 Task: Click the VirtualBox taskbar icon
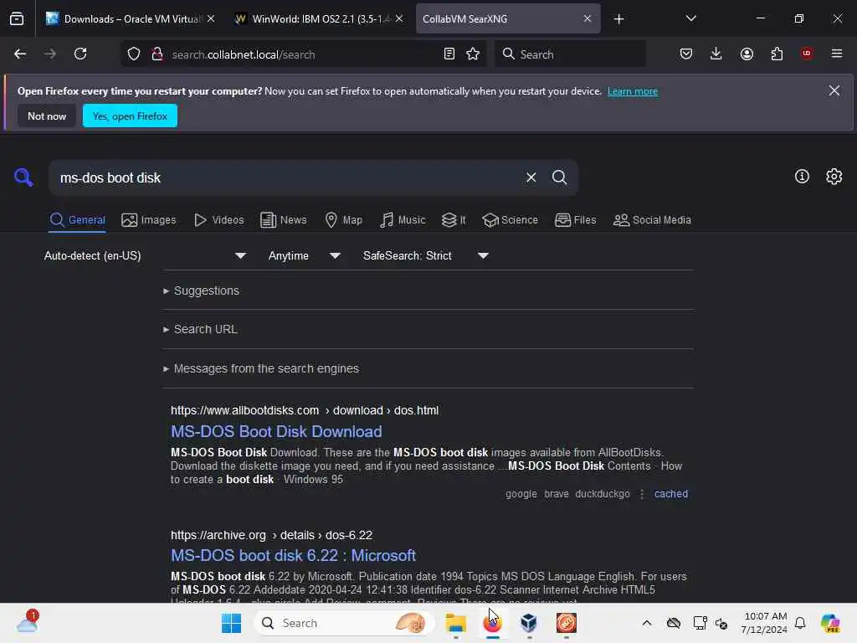529,623
